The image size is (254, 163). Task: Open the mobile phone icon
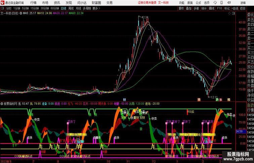[x=221, y=3]
